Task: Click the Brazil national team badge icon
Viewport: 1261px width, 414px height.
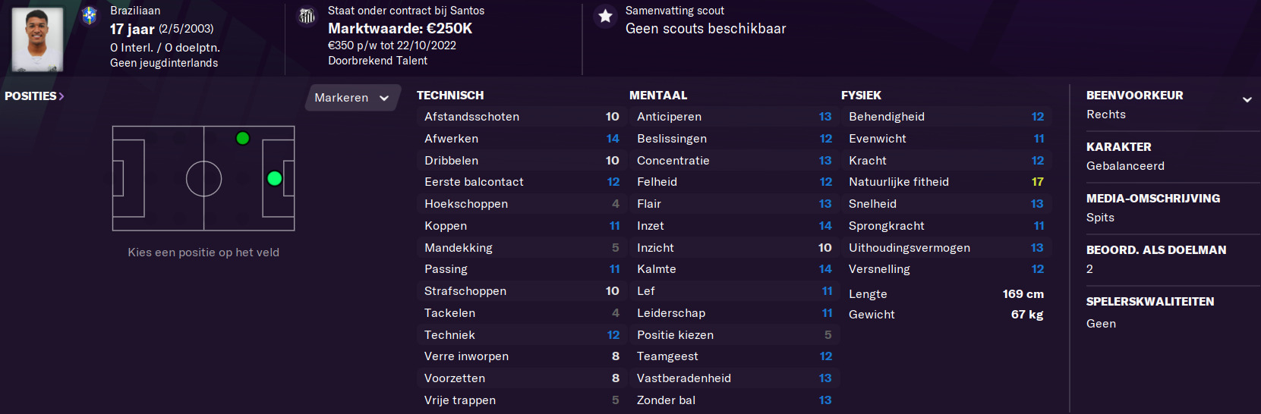Action: 90,15
